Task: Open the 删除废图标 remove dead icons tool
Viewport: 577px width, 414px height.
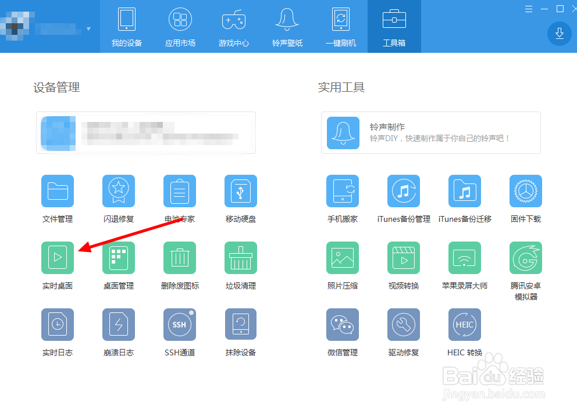Action: [180, 257]
